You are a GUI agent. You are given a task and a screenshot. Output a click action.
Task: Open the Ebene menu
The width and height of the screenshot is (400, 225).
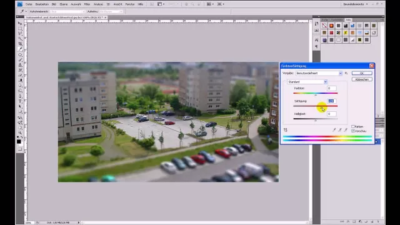tap(64, 4)
